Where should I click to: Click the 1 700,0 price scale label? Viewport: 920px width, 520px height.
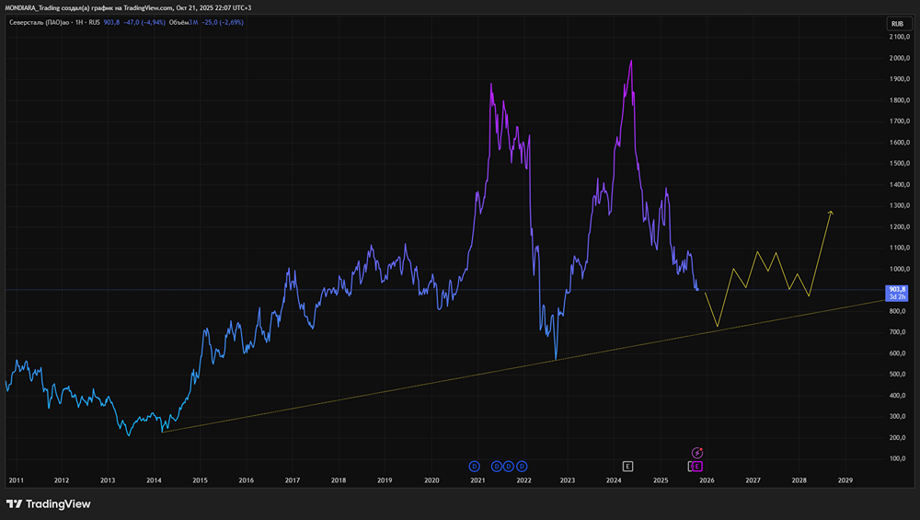[900, 121]
